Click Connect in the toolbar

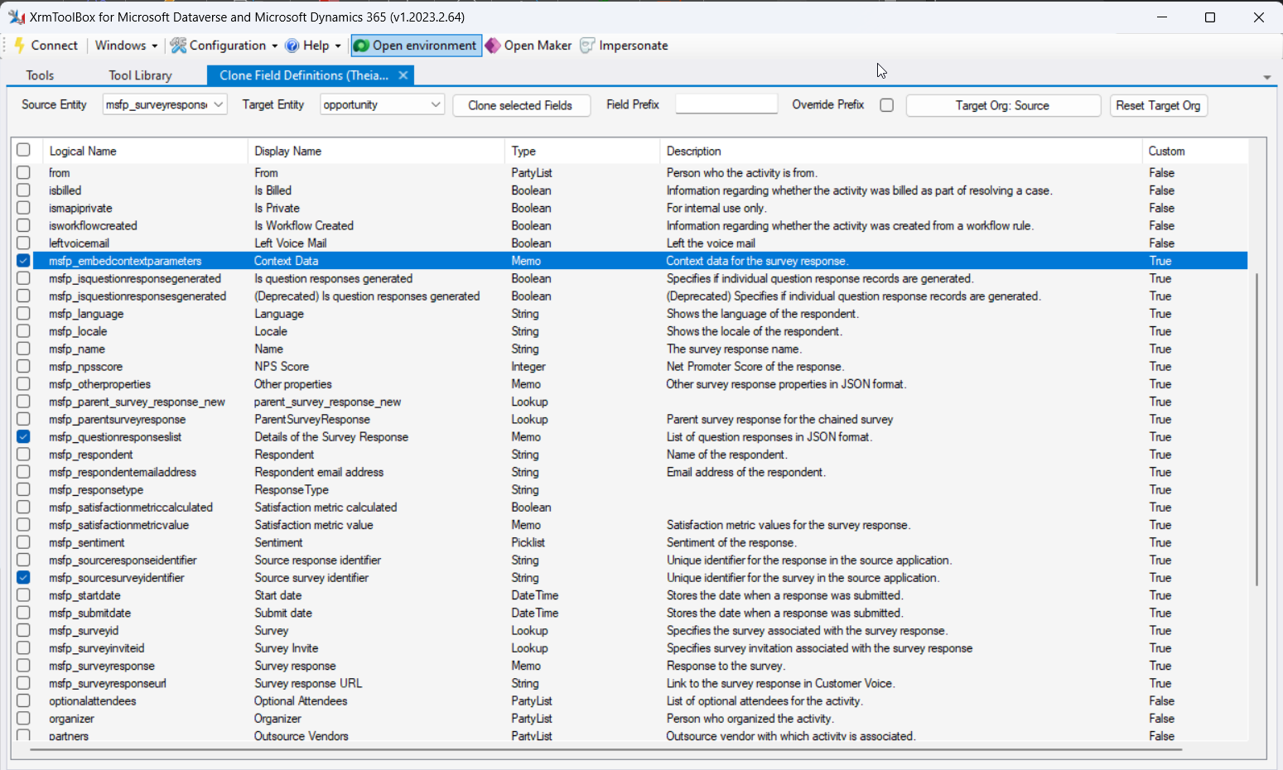[x=46, y=46]
